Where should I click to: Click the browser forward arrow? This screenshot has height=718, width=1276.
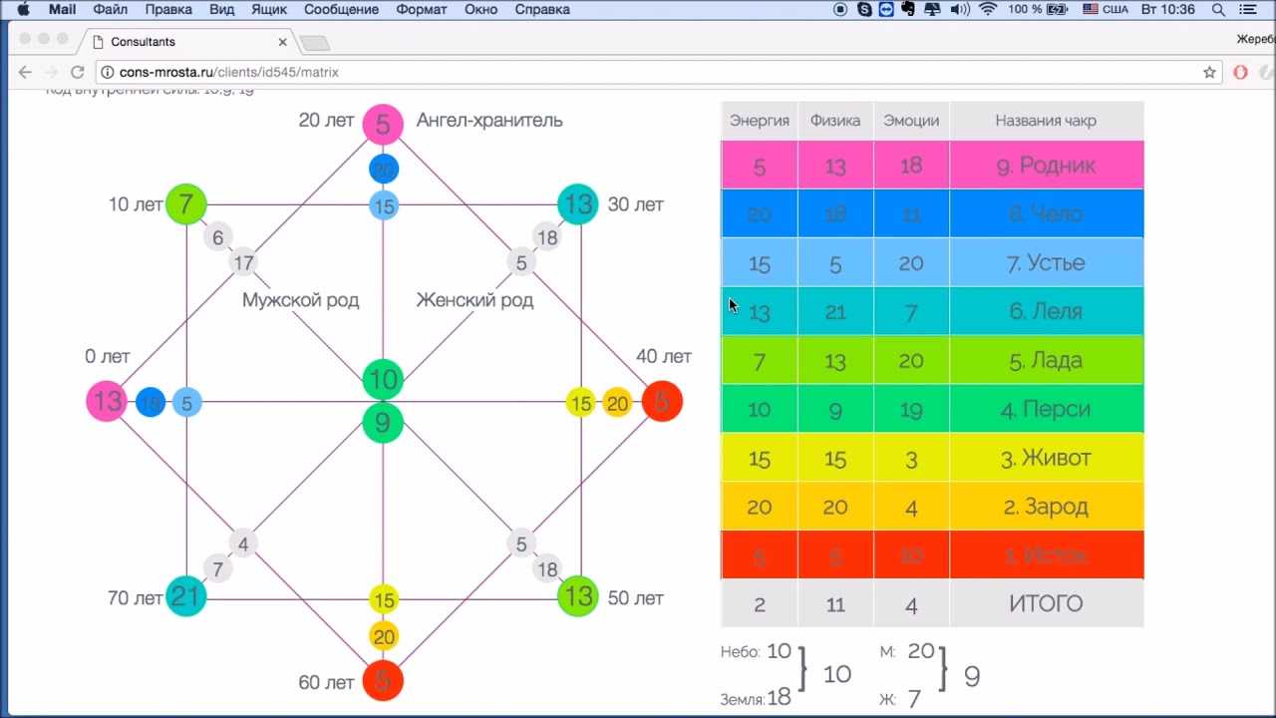tap(51, 72)
